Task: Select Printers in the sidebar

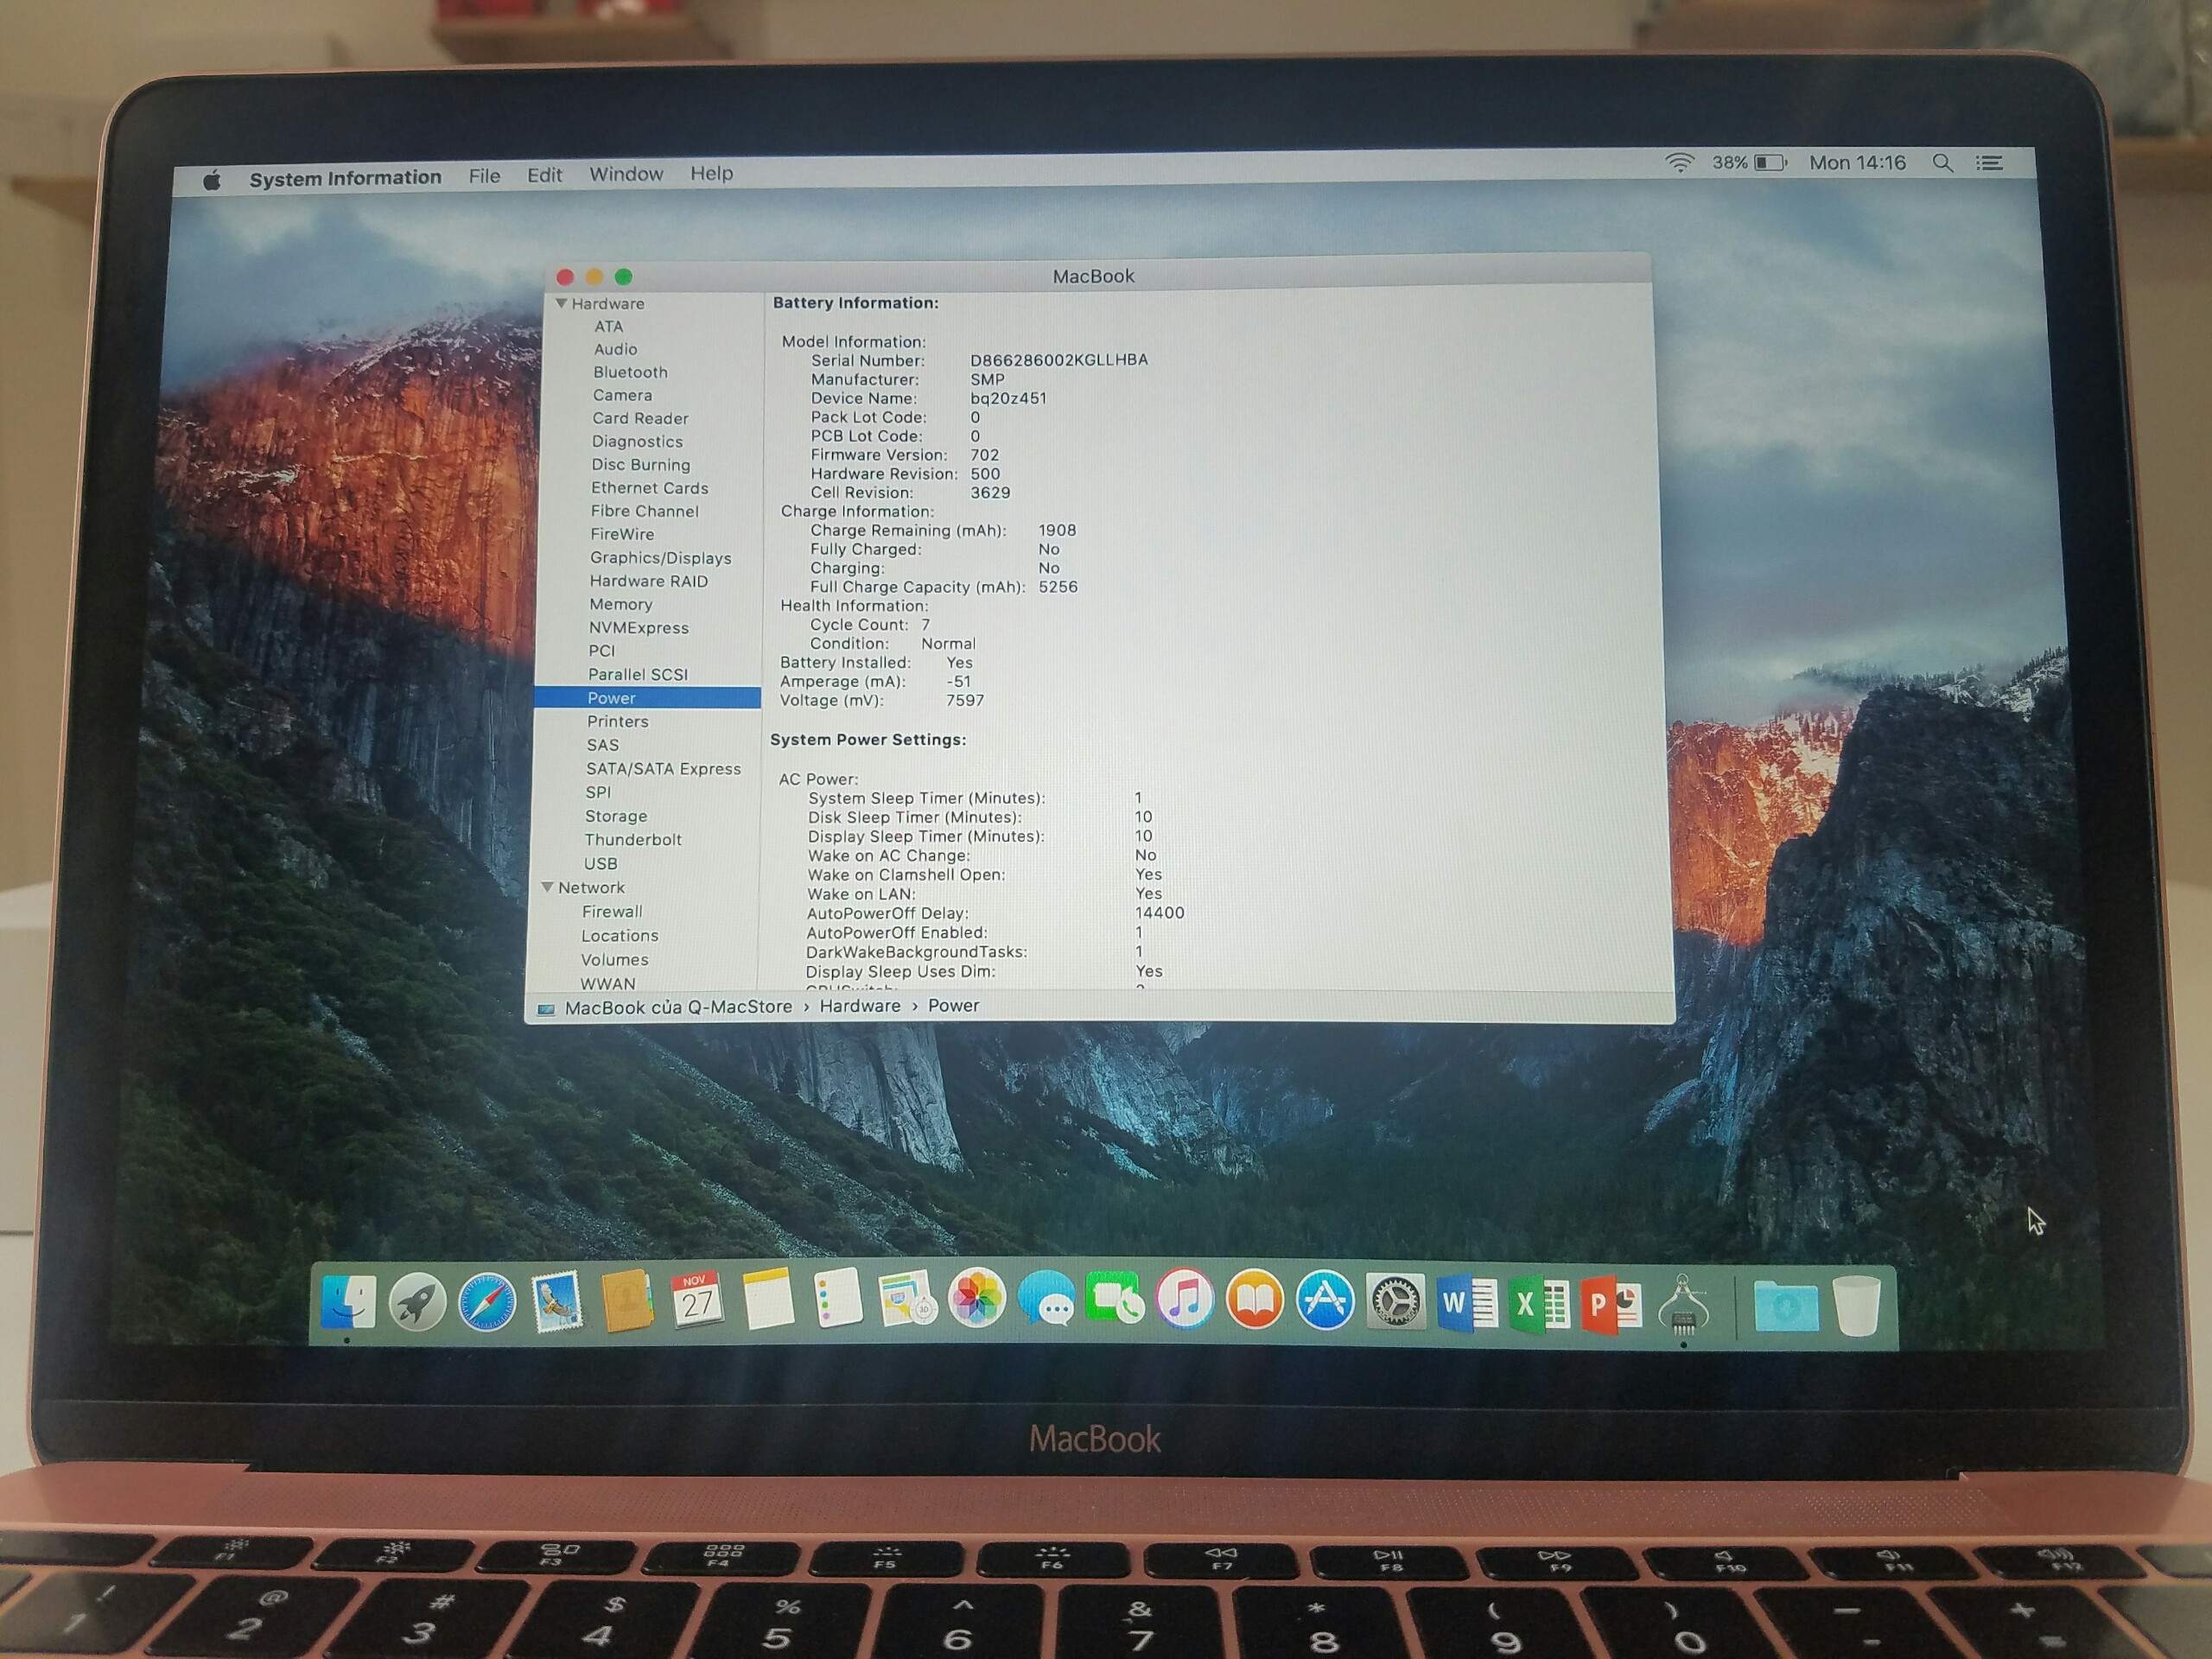Action: (617, 721)
